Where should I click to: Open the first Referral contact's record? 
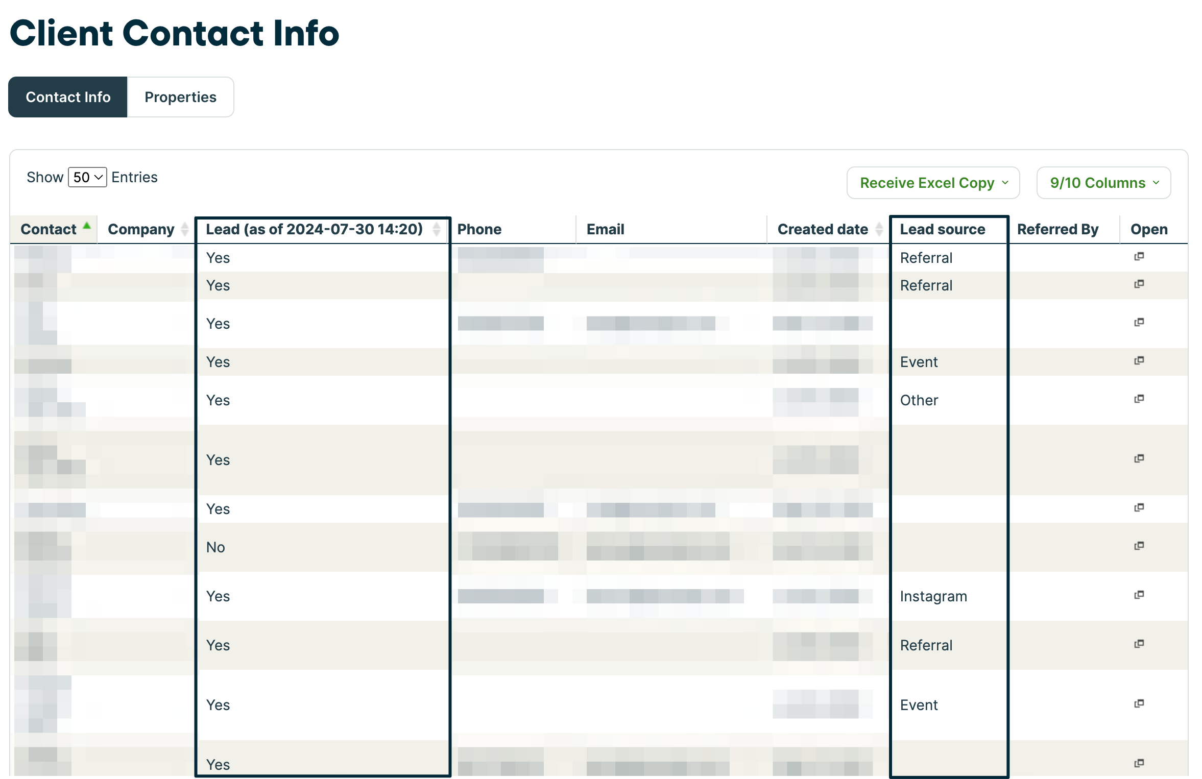pos(1139,257)
